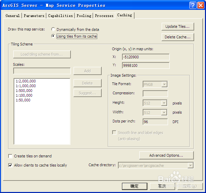This screenshot has height=193, width=206.
Task: Open the Tile Format dropdown
Action: (164, 84)
